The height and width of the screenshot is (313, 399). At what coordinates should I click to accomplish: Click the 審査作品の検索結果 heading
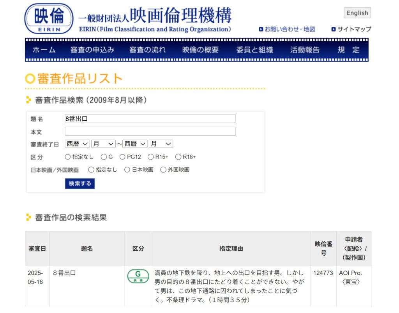[x=71, y=218]
